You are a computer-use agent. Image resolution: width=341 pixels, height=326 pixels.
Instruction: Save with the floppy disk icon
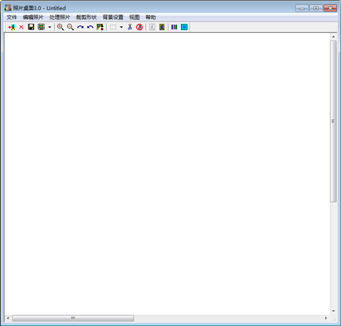[x=31, y=27]
